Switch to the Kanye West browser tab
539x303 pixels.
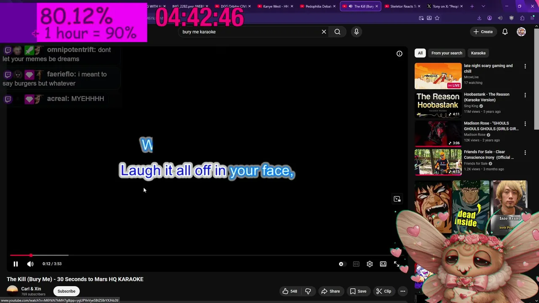tap(276, 6)
